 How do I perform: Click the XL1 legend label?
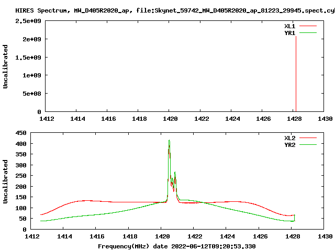[289, 26]
